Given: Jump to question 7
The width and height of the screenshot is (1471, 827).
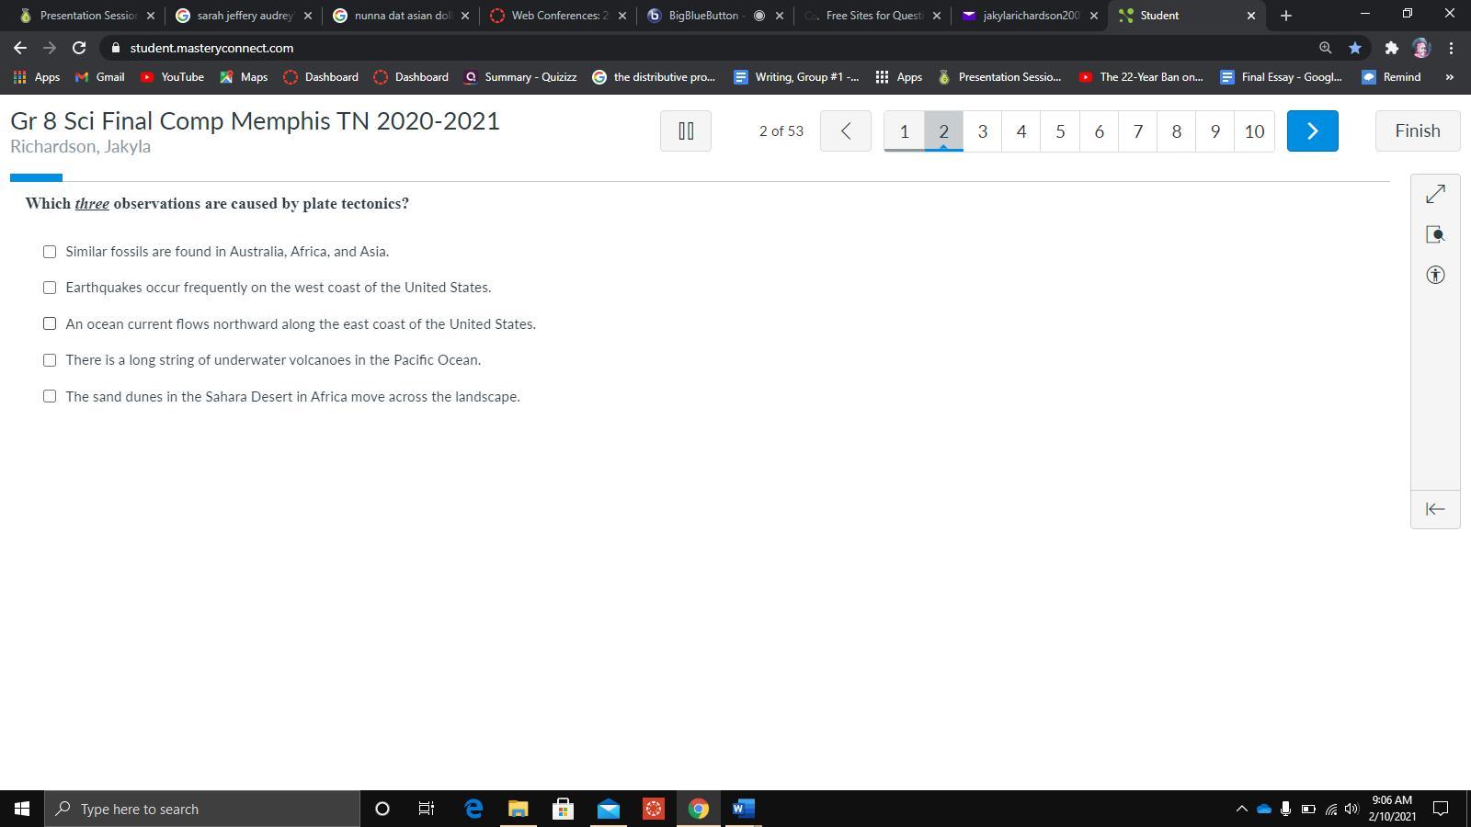Looking at the screenshot, I should pyautogui.click(x=1138, y=130).
